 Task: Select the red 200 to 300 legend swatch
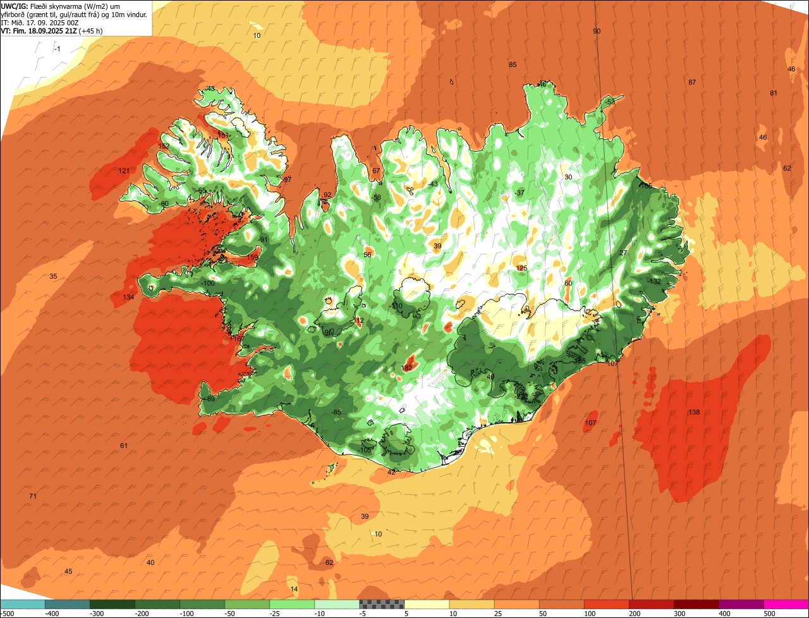pos(650,604)
